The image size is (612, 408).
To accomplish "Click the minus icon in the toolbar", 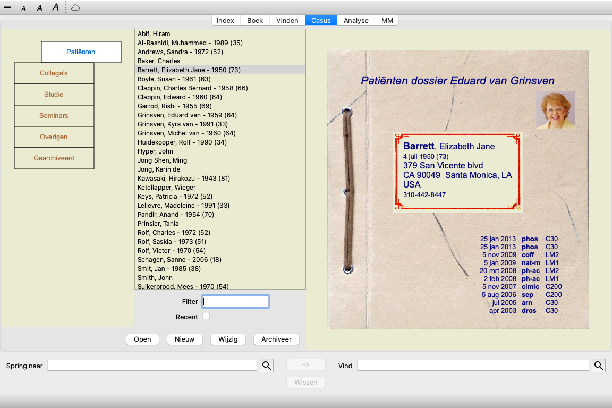I will pyautogui.click(x=7, y=8).
